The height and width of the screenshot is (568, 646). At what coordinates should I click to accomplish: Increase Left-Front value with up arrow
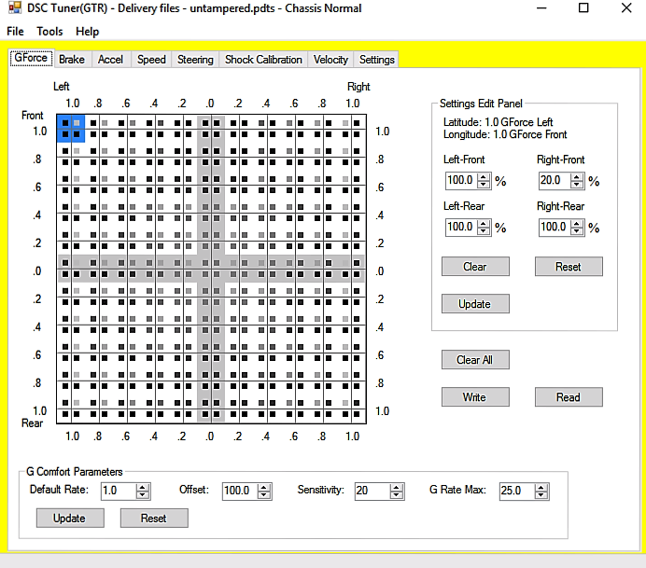click(x=484, y=177)
